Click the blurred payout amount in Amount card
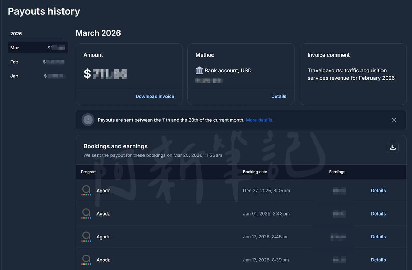The image size is (412, 270). pos(105,74)
